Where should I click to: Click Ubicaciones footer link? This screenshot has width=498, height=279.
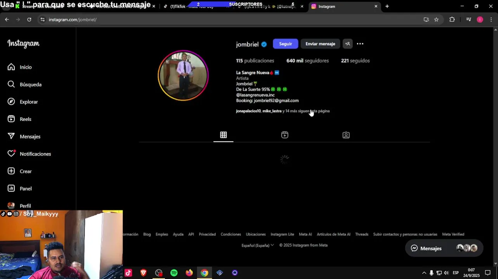click(x=256, y=234)
